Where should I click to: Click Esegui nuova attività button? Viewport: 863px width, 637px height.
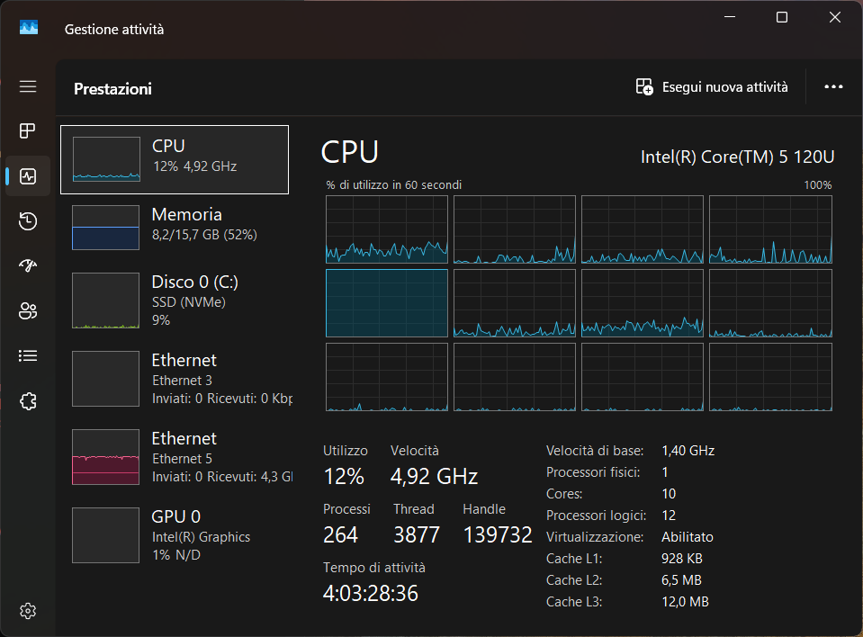point(712,87)
